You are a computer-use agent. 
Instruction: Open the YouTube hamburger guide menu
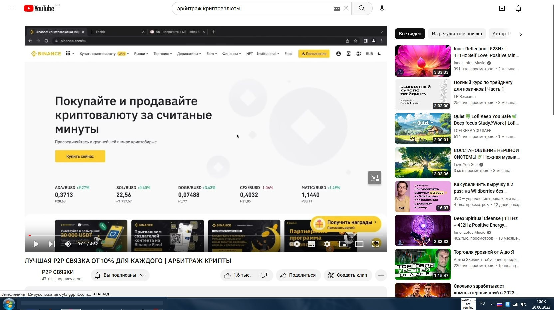coord(12,8)
